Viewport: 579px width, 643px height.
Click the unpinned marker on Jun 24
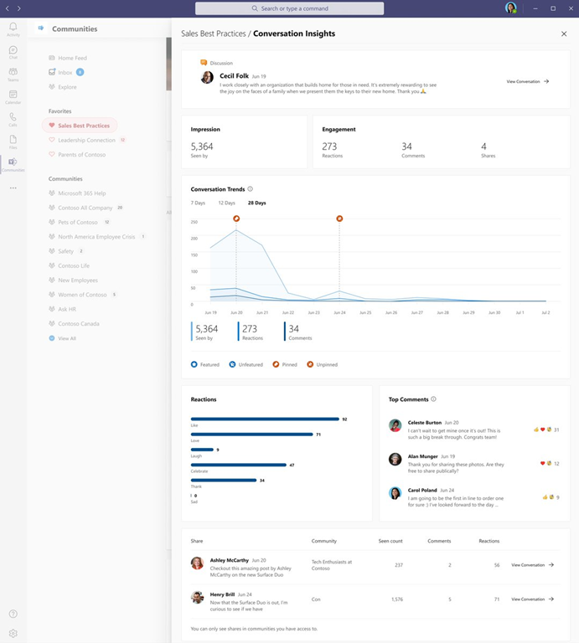tap(339, 219)
